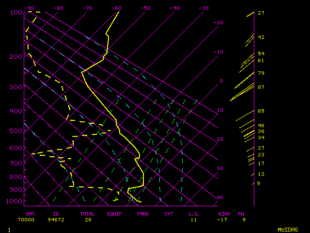Image resolution: width=310 pixels, height=233 pixels.
Task: Click the 1000 pressure level label
Action: 15,201
